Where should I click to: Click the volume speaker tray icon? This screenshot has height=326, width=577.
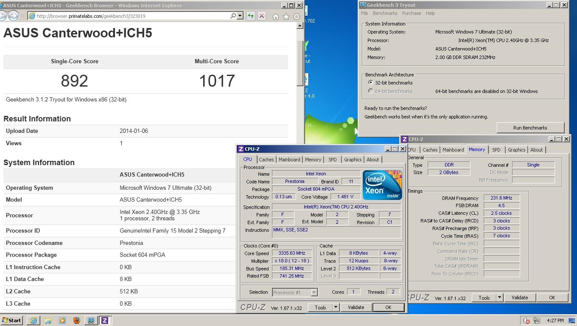[527, 320]
